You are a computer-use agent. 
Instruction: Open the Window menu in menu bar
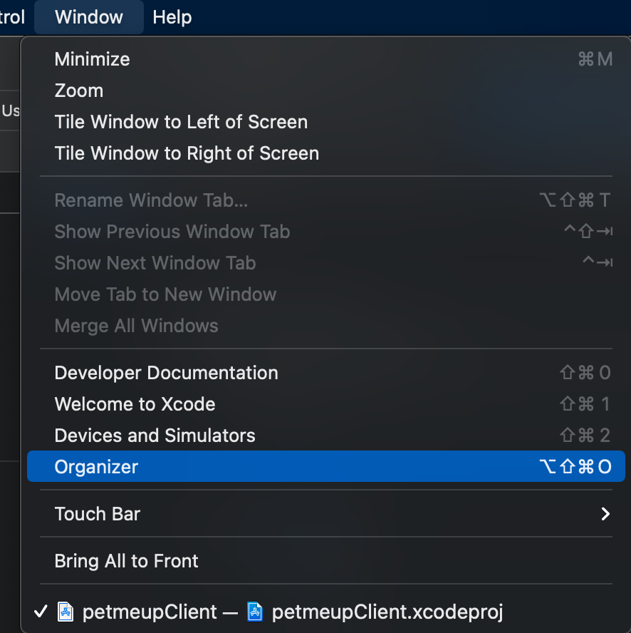tap(89, 17)
